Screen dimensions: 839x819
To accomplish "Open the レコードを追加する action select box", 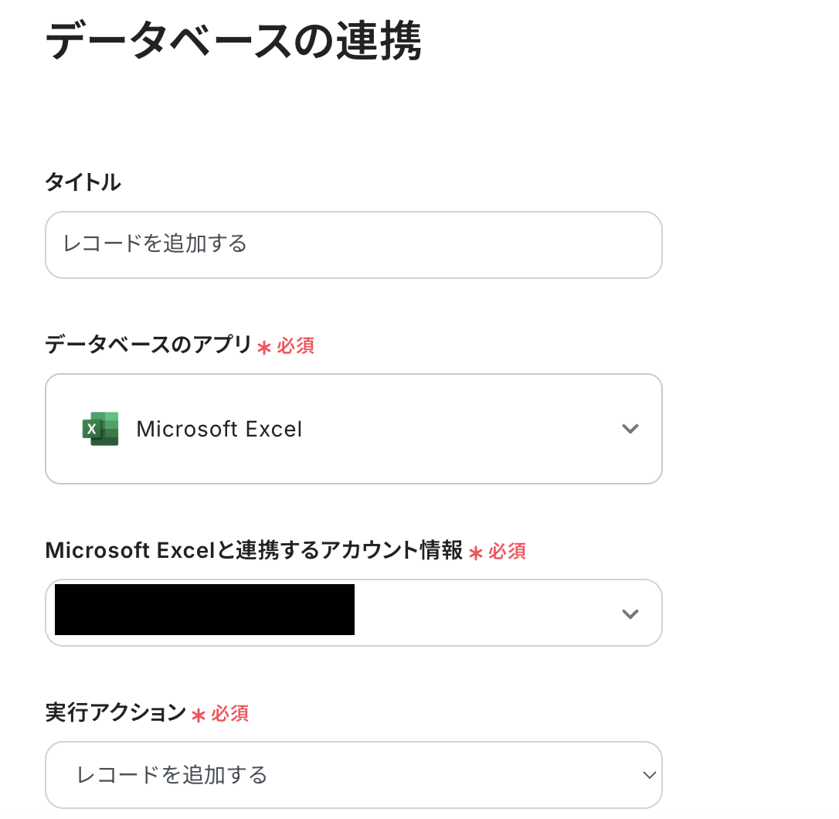I will (353, 775).
